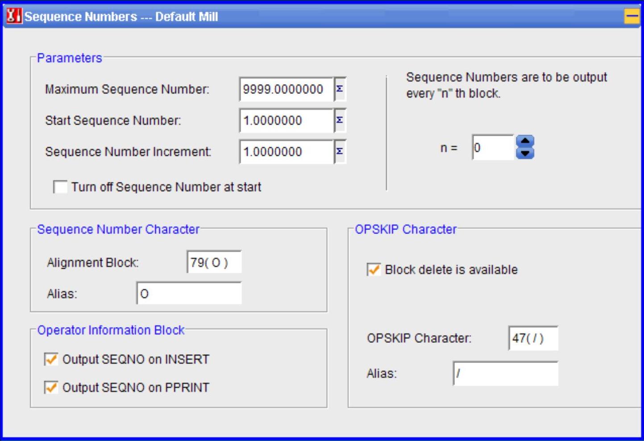Screen dimensions: 644x441
Task: Click the orange minimize button in title bar
Action: (631, 17)
